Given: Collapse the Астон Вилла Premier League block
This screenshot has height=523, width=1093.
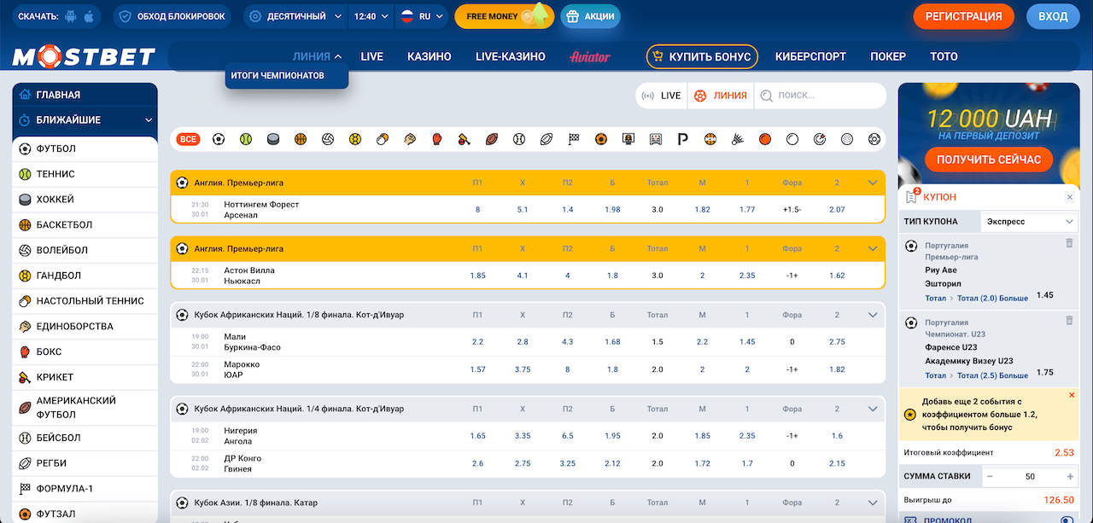Looking at the screenshot, I should [873, 248].
